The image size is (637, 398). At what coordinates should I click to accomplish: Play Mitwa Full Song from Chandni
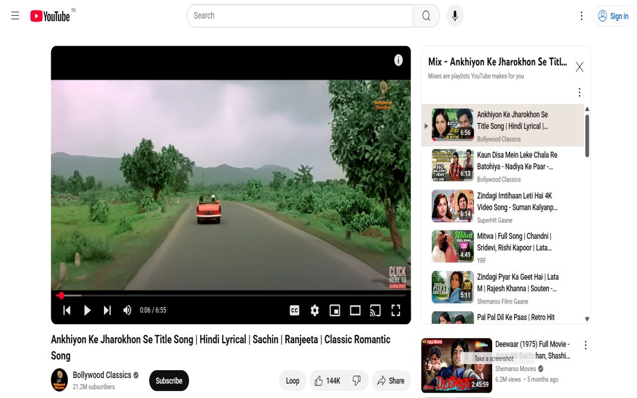[503, 248]
